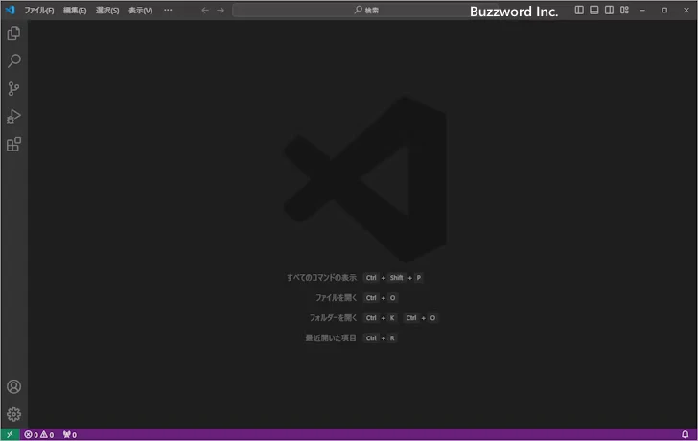Open the Search view in the activity bar
The width and height of the screenshot is (698, 441).
coord(13,61)
